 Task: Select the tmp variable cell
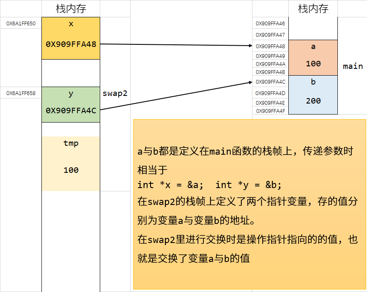tap(71, 143)
